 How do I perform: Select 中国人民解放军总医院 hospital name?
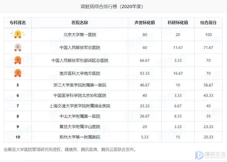[80, 48]
